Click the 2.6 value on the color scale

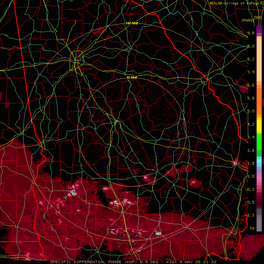[x=251, y=150]
